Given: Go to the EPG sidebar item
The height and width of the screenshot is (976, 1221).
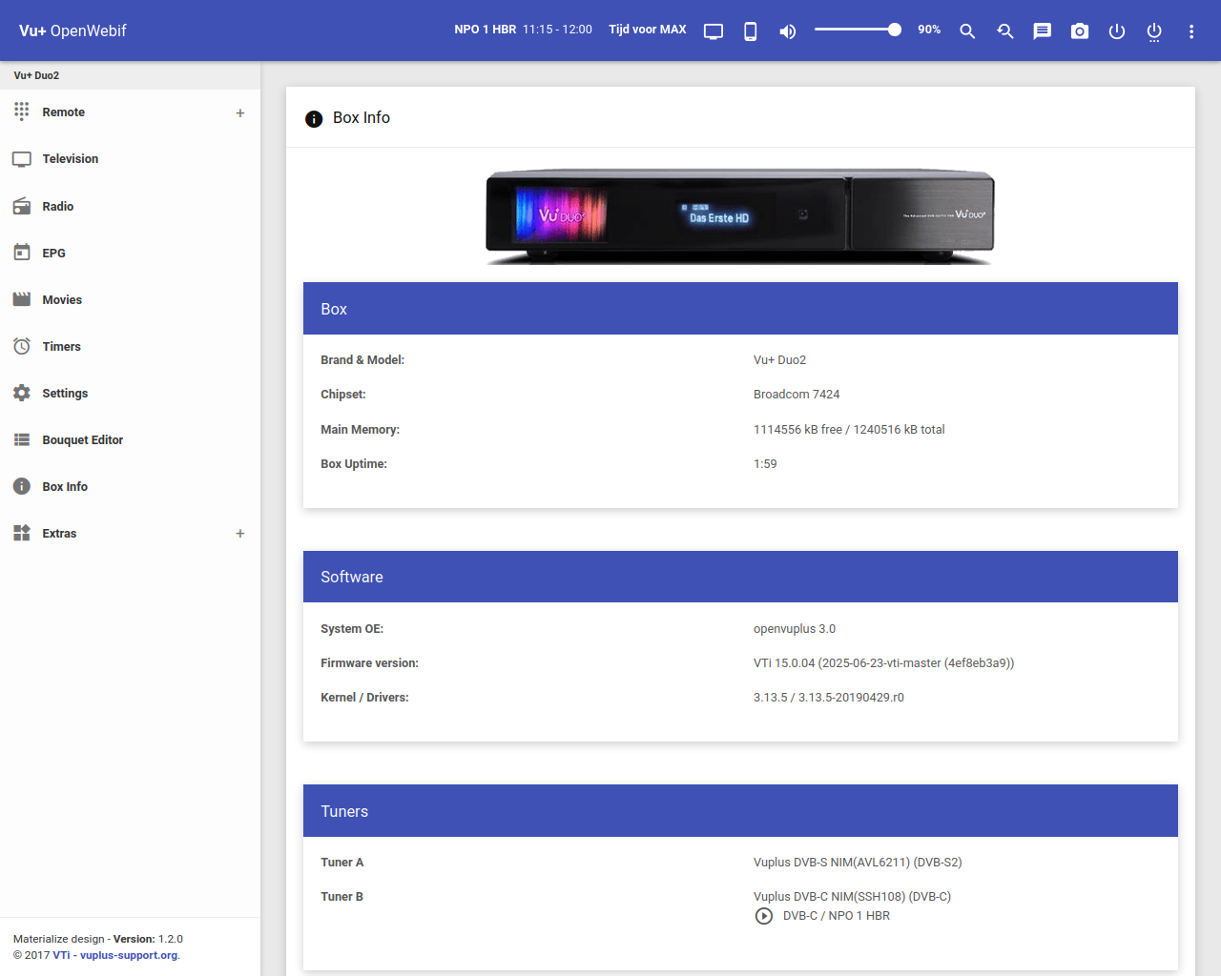Looking at the screenshot, I should 53,254.
